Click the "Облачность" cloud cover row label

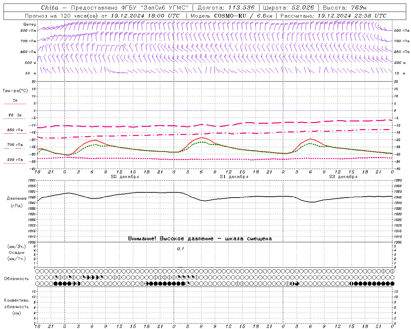tap(16, 279)
